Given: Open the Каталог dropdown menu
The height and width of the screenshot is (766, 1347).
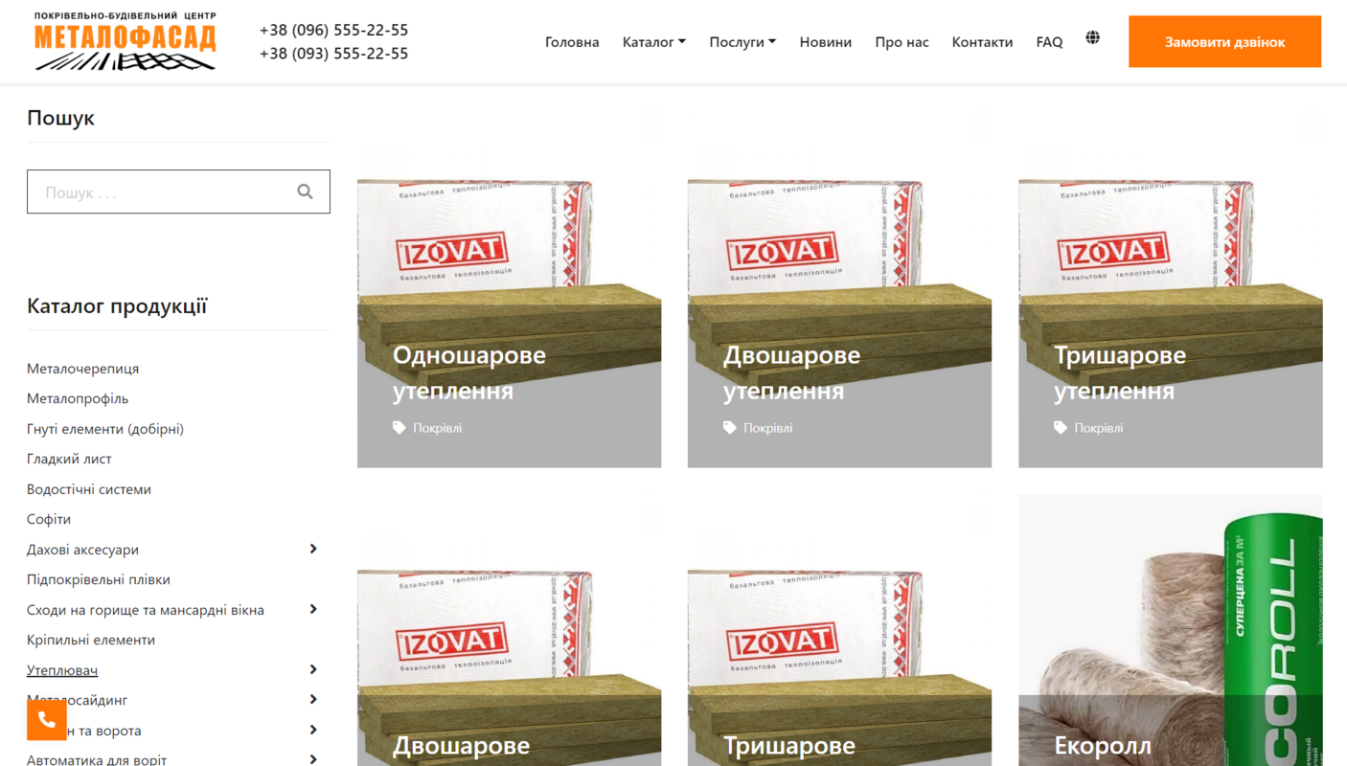Looking at the screenshot, I should click(654, 42).
